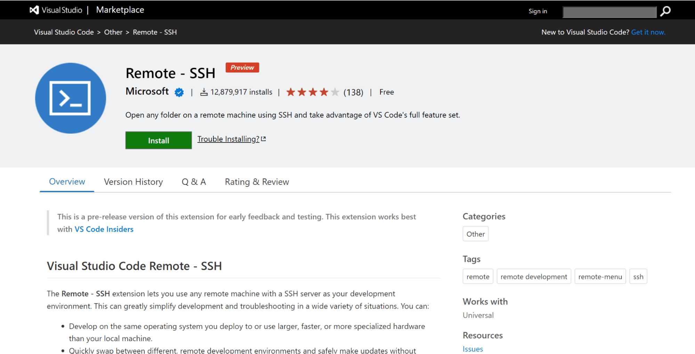
Task: Select the "ssh" tag
Action: [x=638, y=276]
